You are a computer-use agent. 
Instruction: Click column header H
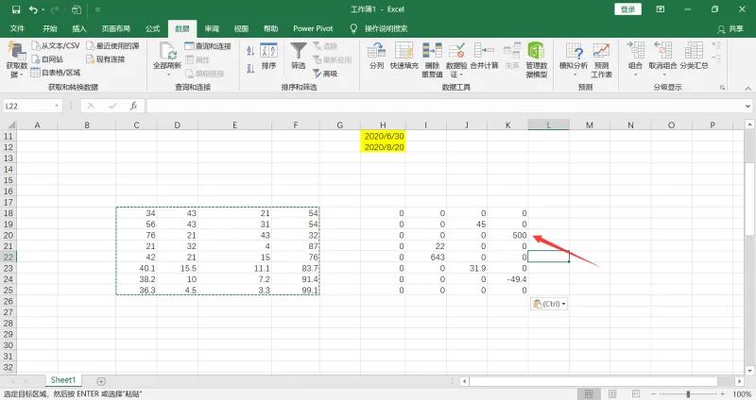383,125
